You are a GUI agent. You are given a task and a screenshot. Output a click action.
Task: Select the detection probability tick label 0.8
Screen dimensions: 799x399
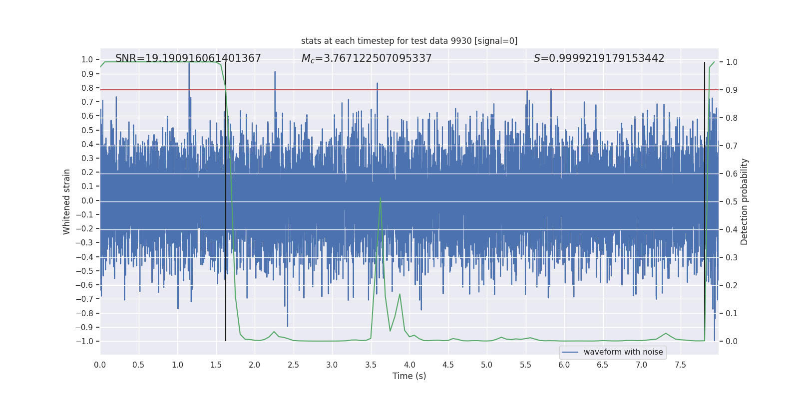pos(732,118)
